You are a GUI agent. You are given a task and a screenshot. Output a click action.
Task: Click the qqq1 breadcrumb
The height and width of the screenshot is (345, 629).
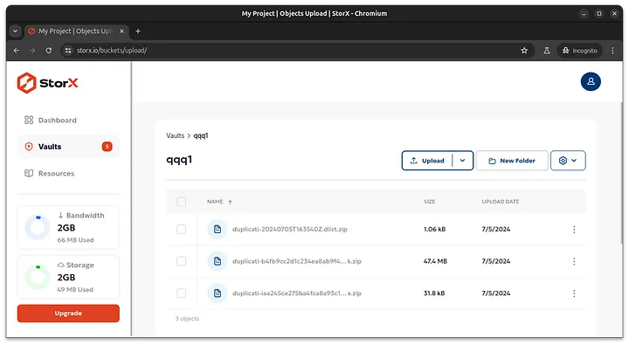pos(201,135)
